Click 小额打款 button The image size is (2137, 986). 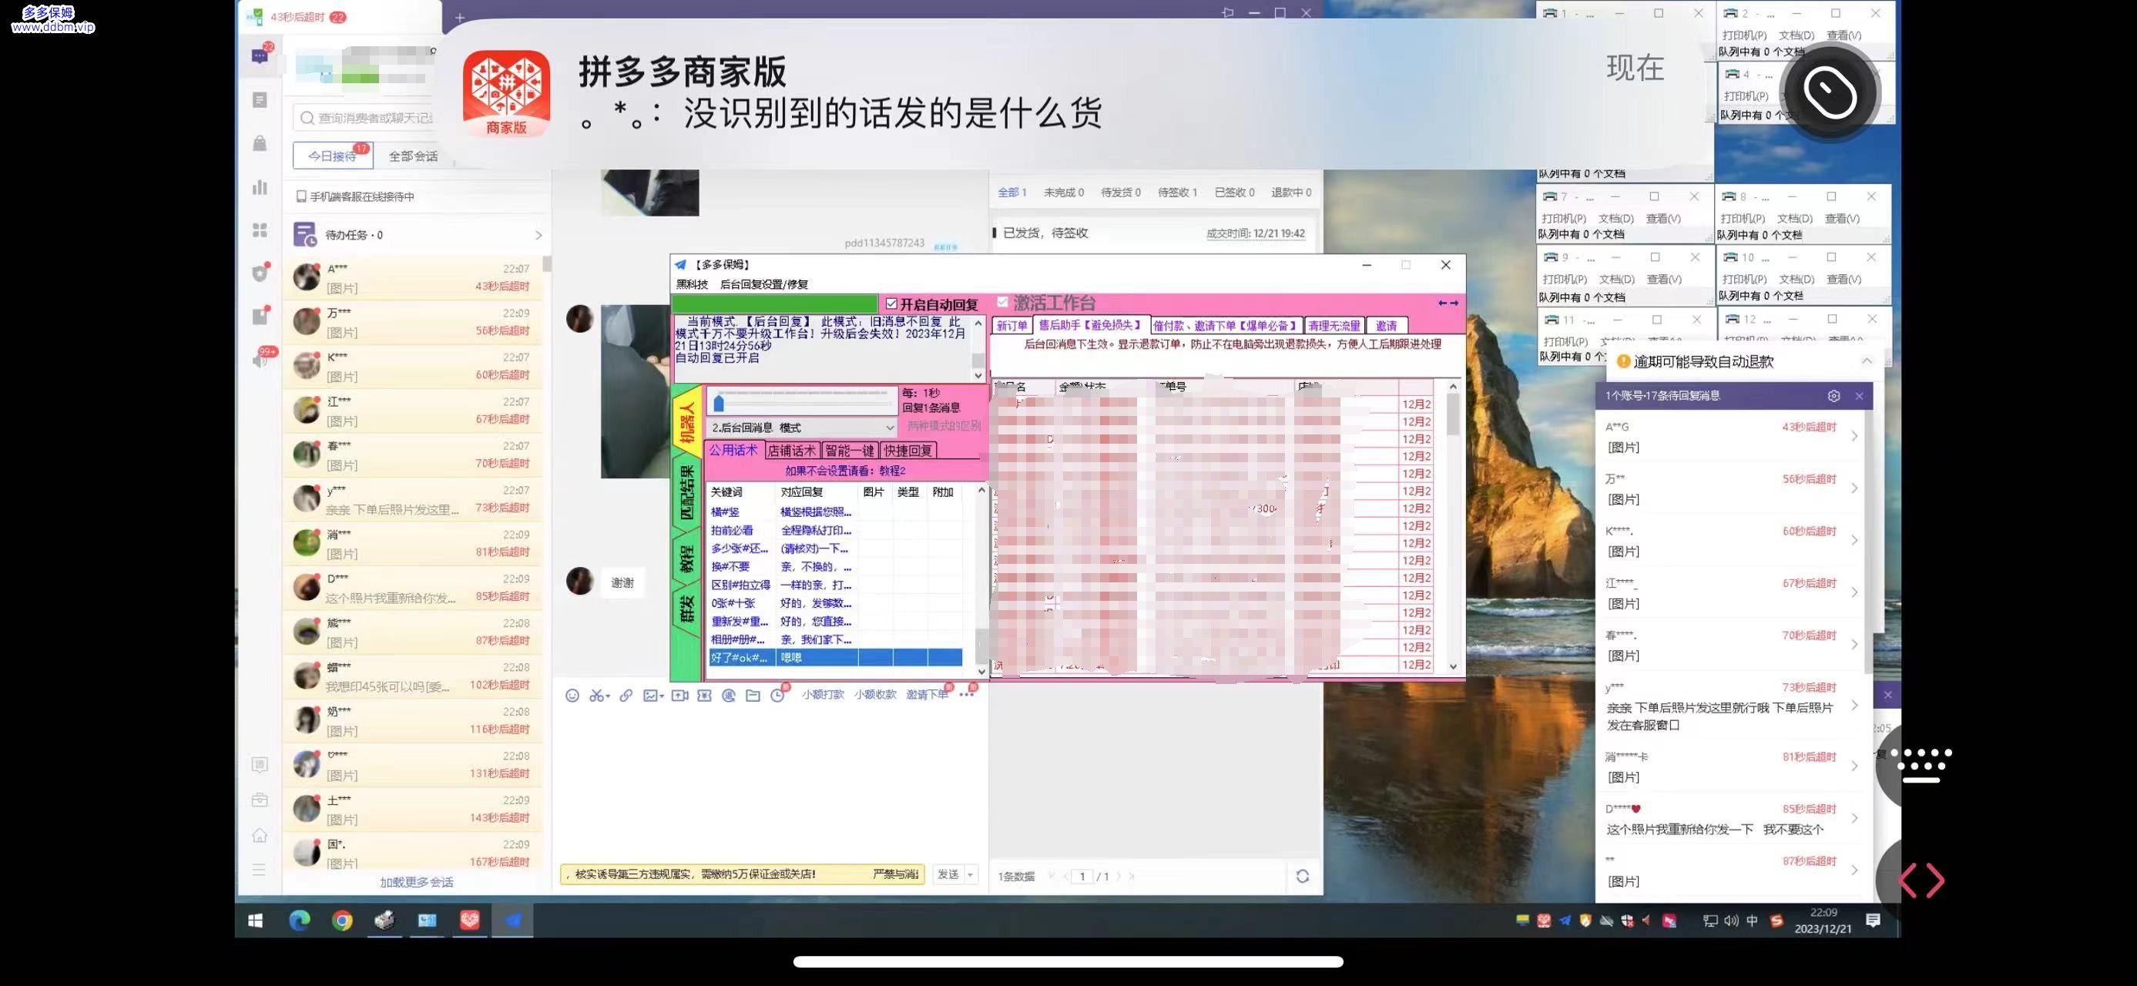[x=823, y=695]
